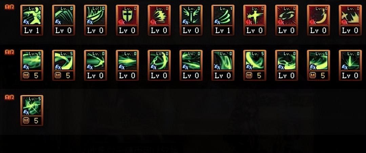Select the green horizontal spear streak skill

127,65
